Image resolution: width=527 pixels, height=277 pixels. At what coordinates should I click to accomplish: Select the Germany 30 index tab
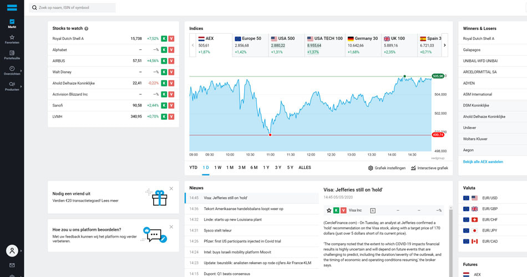(x=363, y=45)
